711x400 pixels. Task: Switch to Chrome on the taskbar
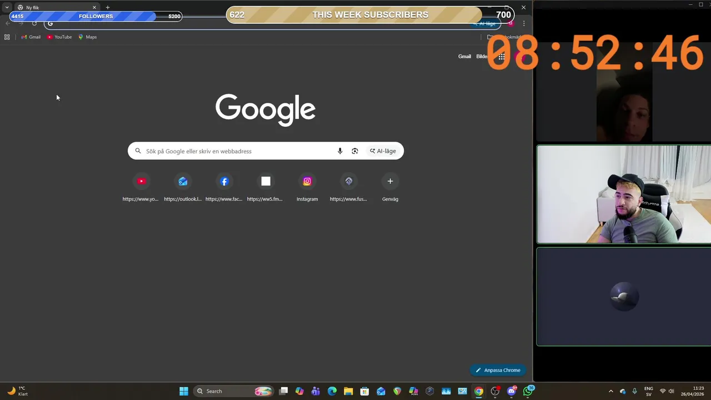coord(479,391)
